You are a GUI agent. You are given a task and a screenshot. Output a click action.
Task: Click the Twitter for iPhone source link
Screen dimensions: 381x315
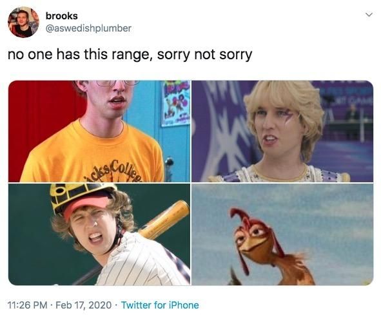point(160,305)
